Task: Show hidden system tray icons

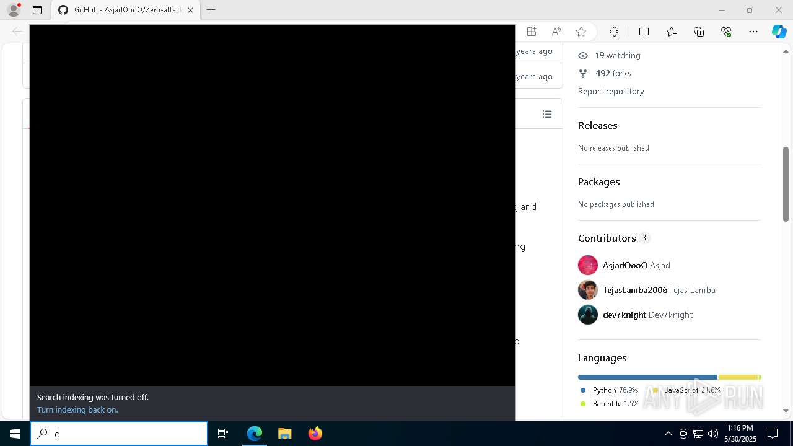Action: (668, 434)
